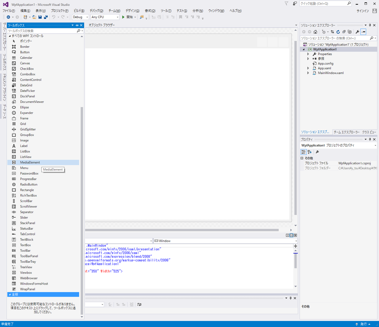The height and width of the screenshot is (327, 379).
Task: Click the notifications flag icon
Action: (286, 3)
